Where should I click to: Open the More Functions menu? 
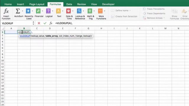(x=101, y=14)
